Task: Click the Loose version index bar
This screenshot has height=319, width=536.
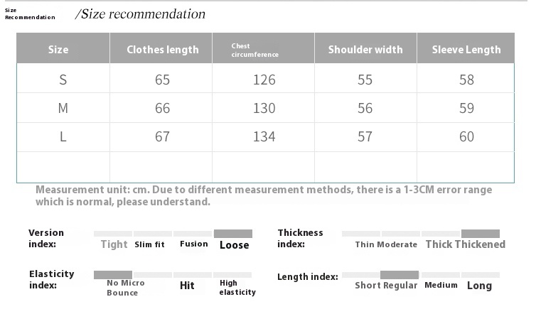Action: click(x=232, y=234)
